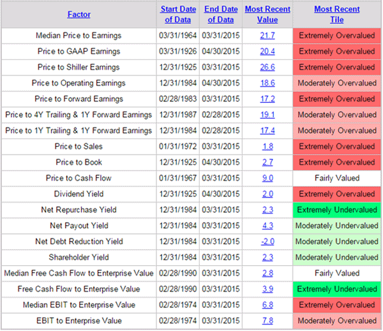Click the 1.8 Price to Sales value
383x331 pixels.
pos(267,147)
